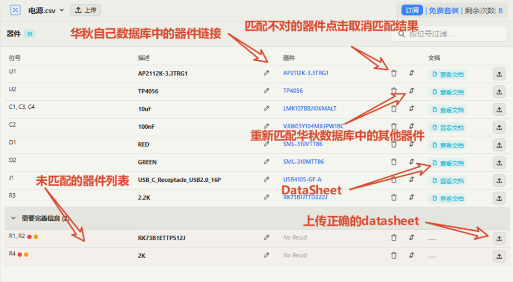Viewport: 513px width, 282px height.
Task: Click the 上传 upload button
Action: tap(85, 10)
